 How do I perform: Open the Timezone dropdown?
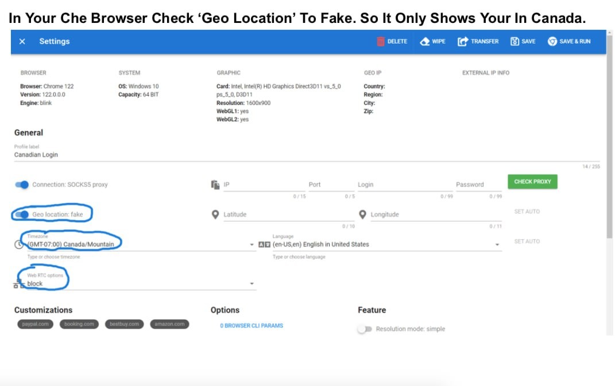click(x=252, y=245)
